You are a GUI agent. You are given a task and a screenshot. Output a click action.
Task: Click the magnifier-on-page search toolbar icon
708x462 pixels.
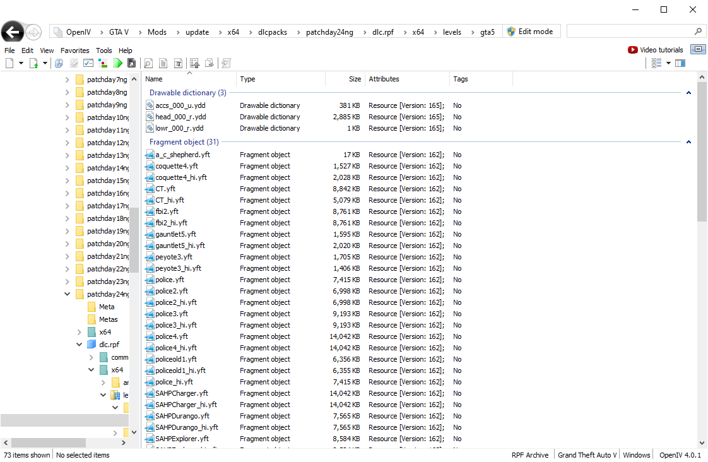[x=148, y=63]
